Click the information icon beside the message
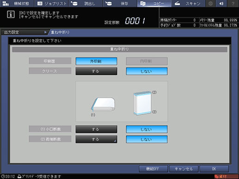 coord(11,15)
